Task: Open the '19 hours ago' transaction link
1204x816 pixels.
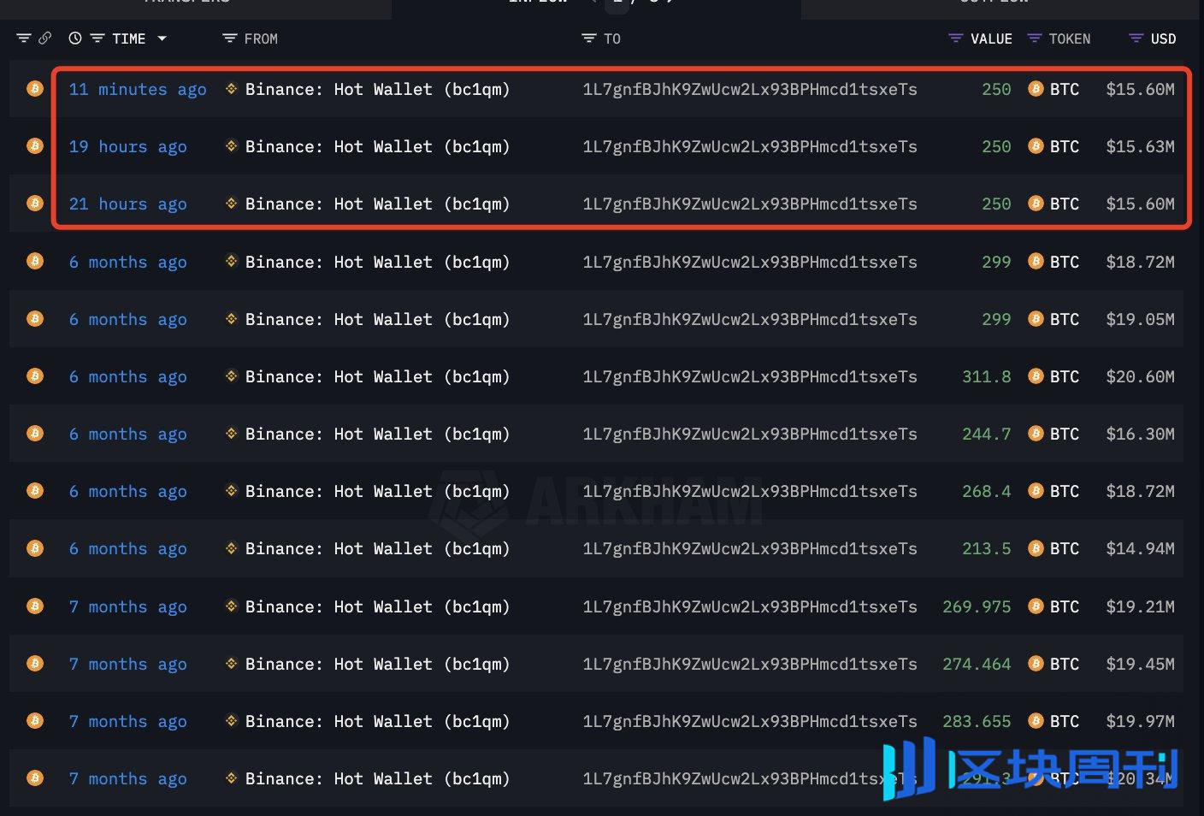Action: pos(128,146)
